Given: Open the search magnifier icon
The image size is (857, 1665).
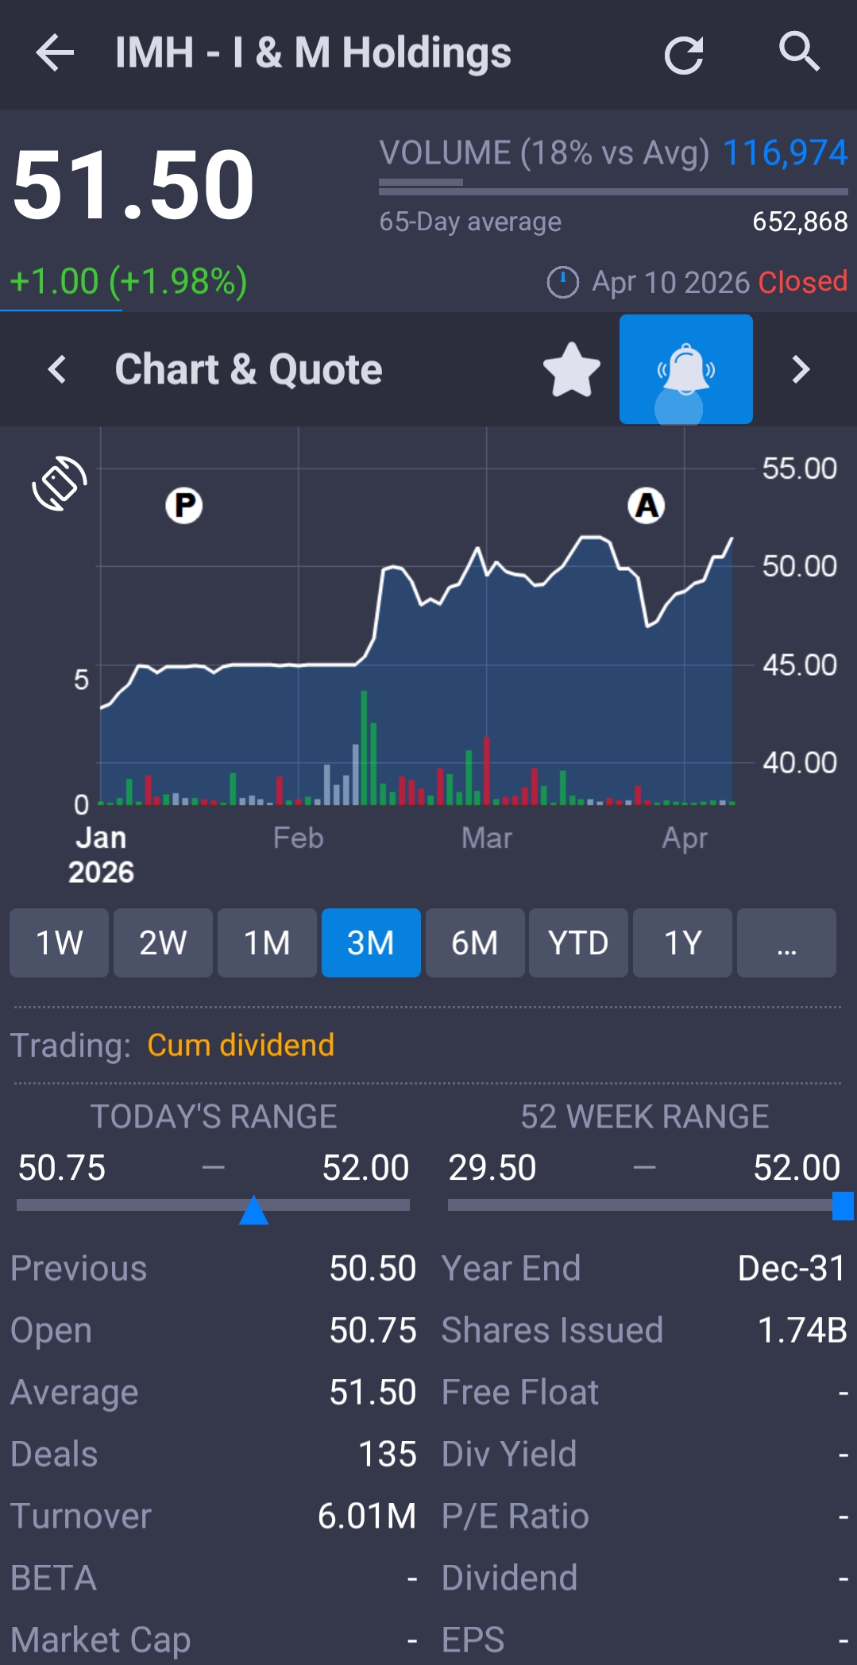Looking at the screenshot, I should pos(798,52).
